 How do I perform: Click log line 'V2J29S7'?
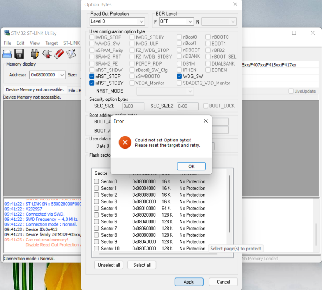point(34,209)
